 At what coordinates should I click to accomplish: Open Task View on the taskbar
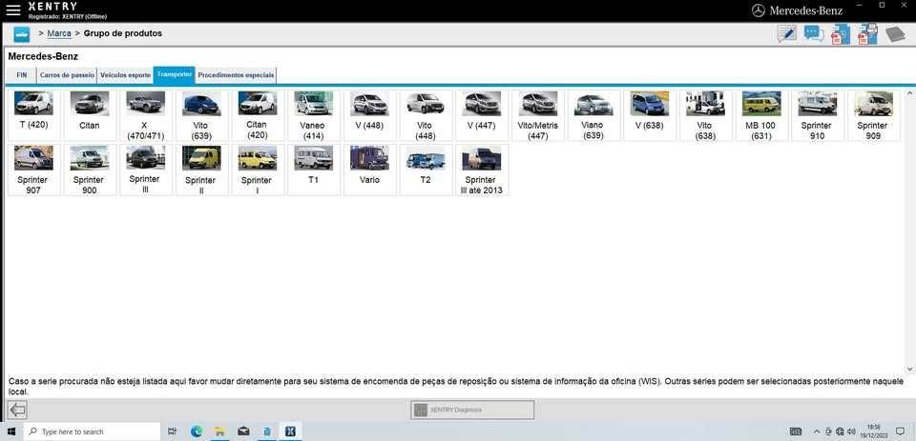(172, 431)
